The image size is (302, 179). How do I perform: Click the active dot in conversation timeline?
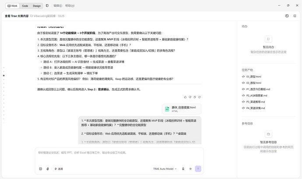point(4,76)
